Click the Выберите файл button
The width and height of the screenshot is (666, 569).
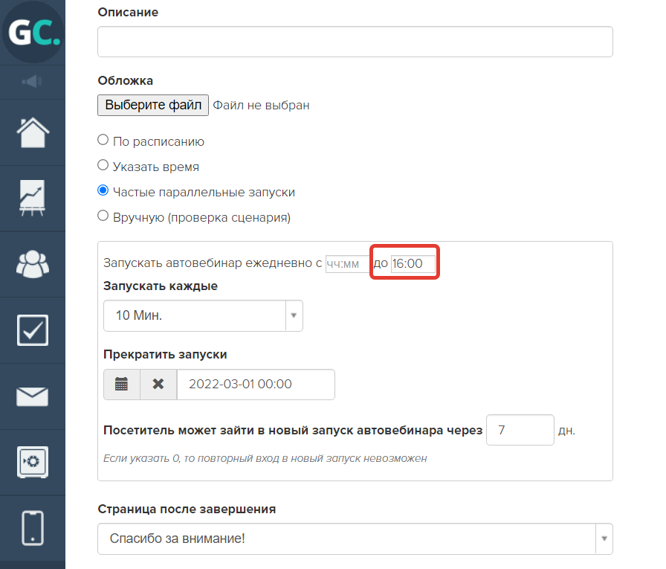click(153, 105)
